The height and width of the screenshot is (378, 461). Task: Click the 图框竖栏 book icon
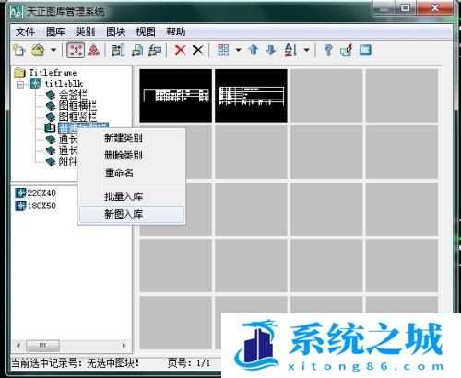[51, 117]
